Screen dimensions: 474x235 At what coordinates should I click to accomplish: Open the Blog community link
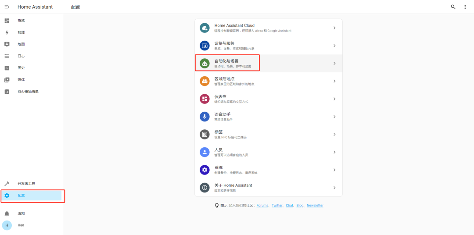click(x=300, y=205)
